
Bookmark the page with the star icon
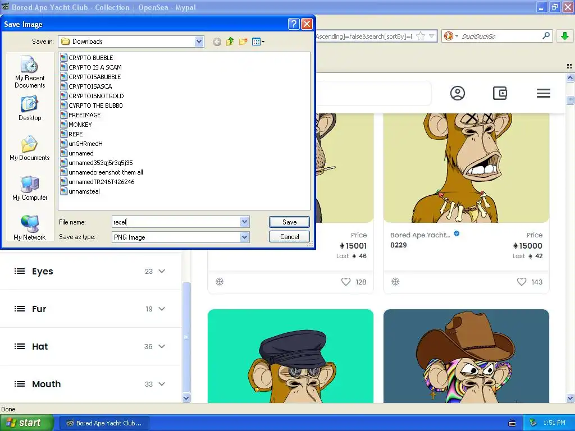421,36
